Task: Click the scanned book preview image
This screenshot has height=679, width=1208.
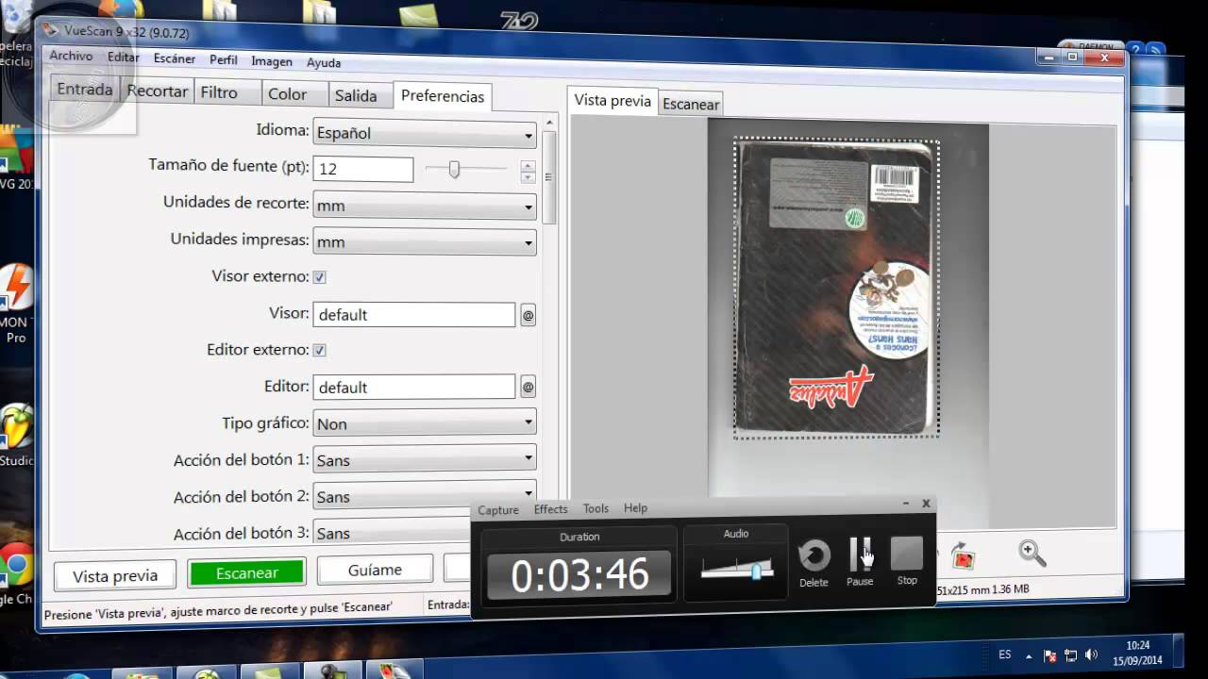Action: 837,288
